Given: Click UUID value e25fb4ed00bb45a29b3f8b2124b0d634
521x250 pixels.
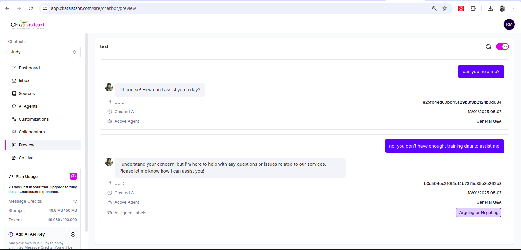Looking at the screenshot, I should (x=462, y=102).
